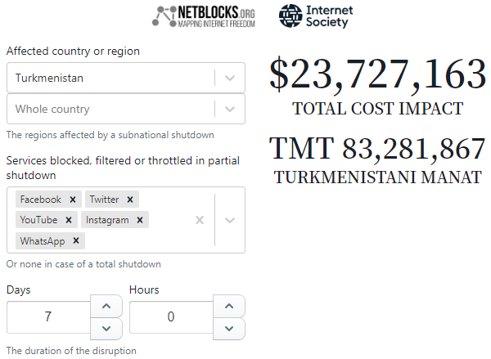Click the total cost impact dollar figure

point(377,75)
